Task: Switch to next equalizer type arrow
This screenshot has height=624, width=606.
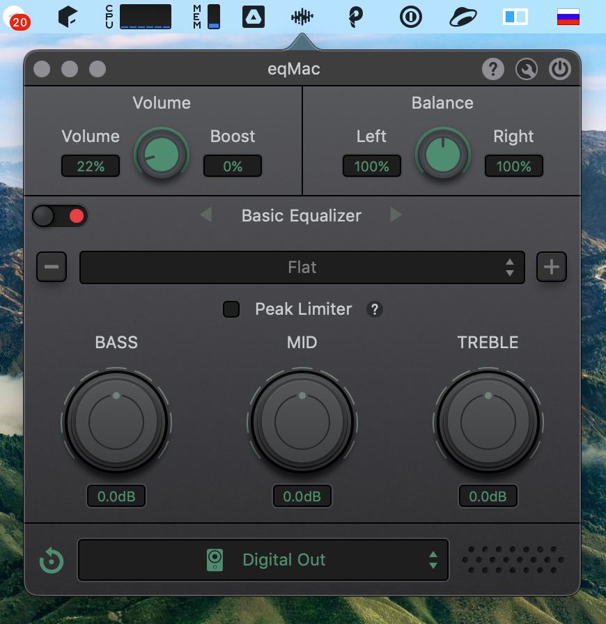Action: (396, 215)
